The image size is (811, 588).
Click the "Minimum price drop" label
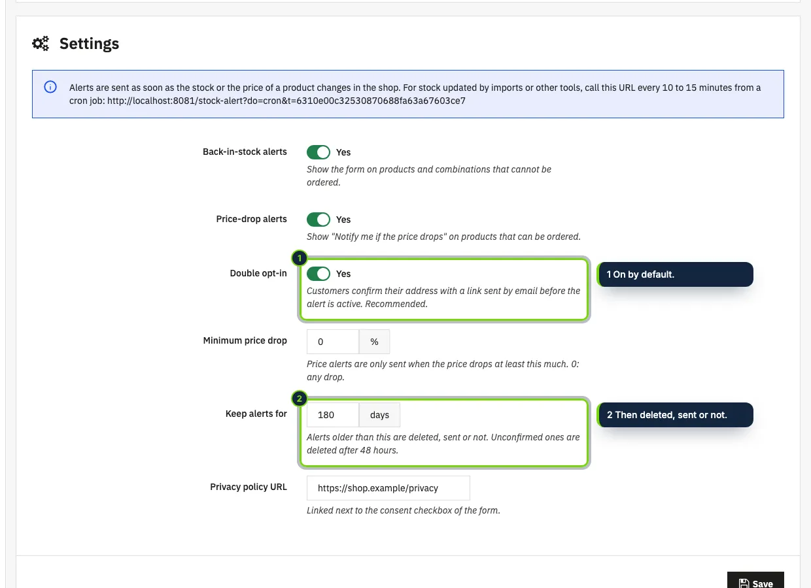point(245,340)
